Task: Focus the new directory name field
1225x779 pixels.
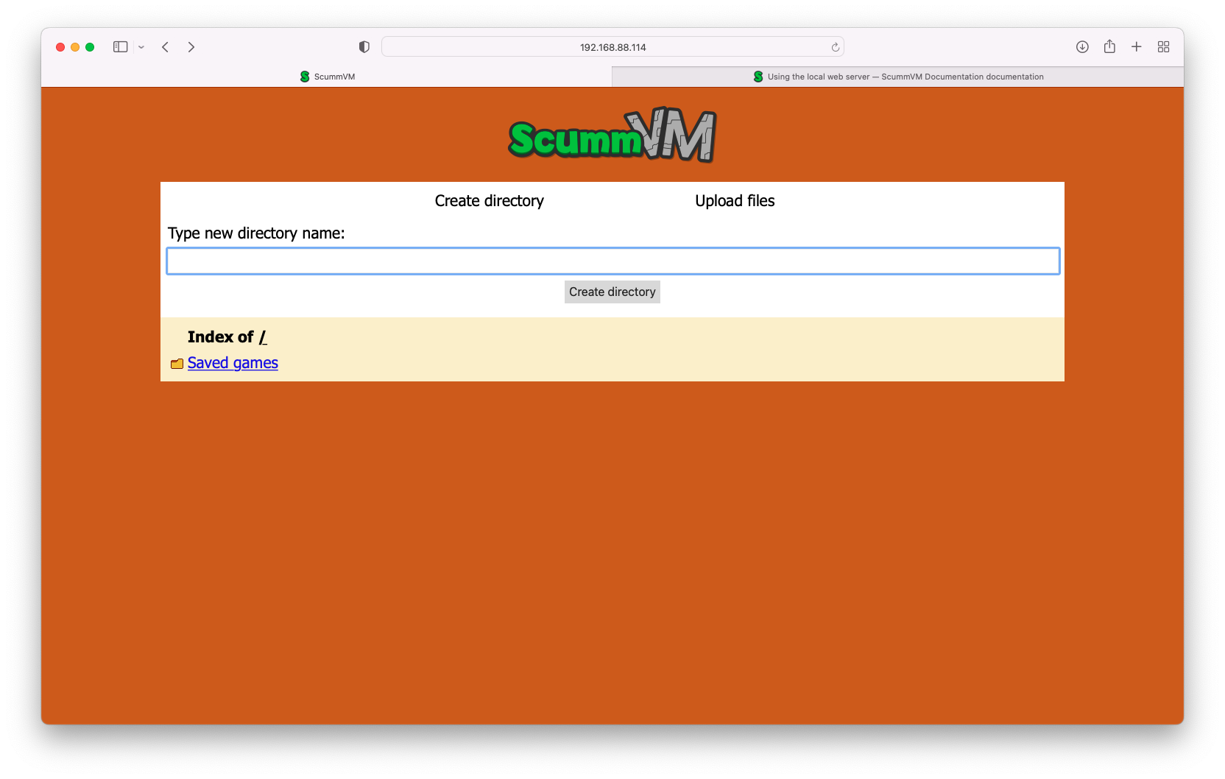Action: coord(613,261)
